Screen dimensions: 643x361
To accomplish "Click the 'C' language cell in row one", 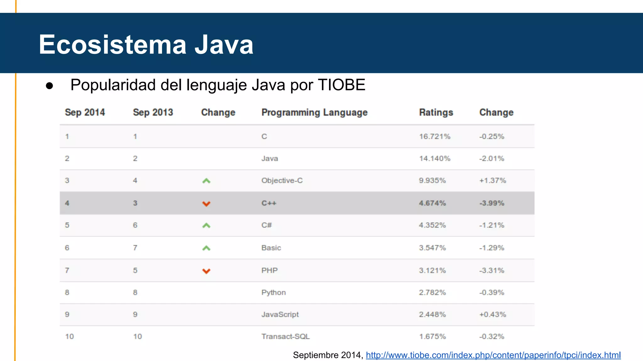I will pos(264,137).
